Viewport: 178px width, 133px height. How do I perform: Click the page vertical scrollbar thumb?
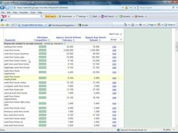pyautogui.click(x=177, y=47)
